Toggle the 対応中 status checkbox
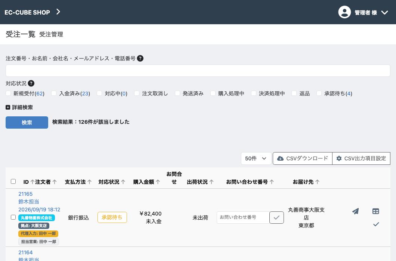 (x=99, y=93)
